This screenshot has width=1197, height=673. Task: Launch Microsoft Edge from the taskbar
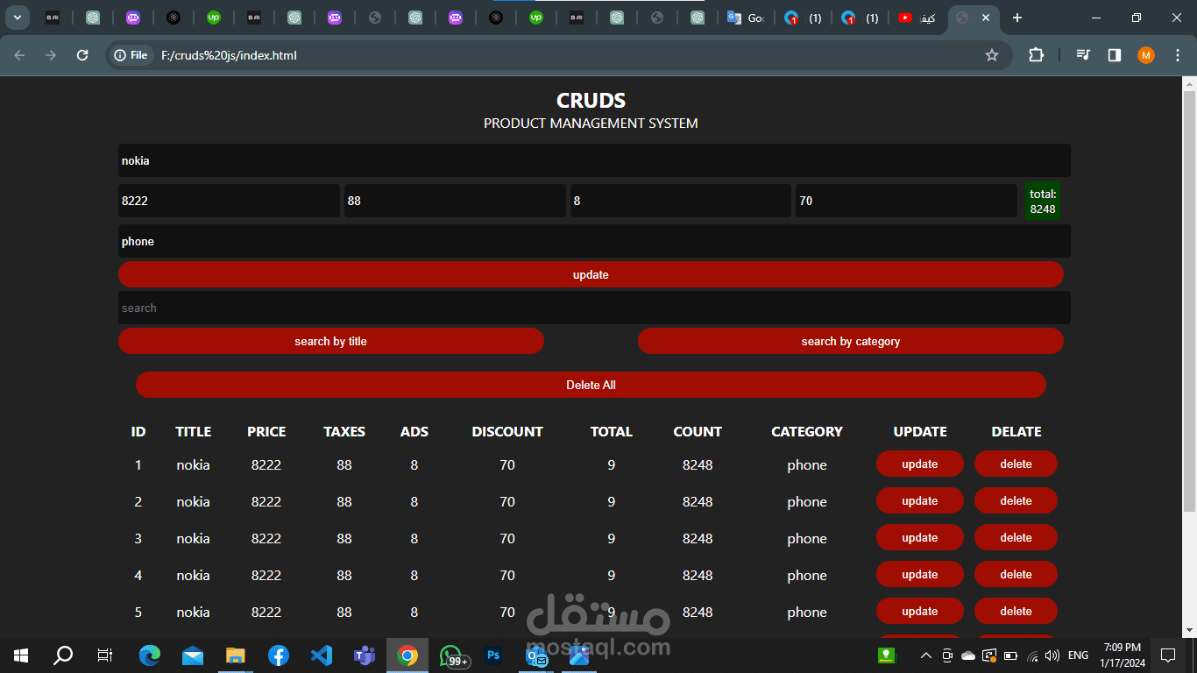click(150, 655)
